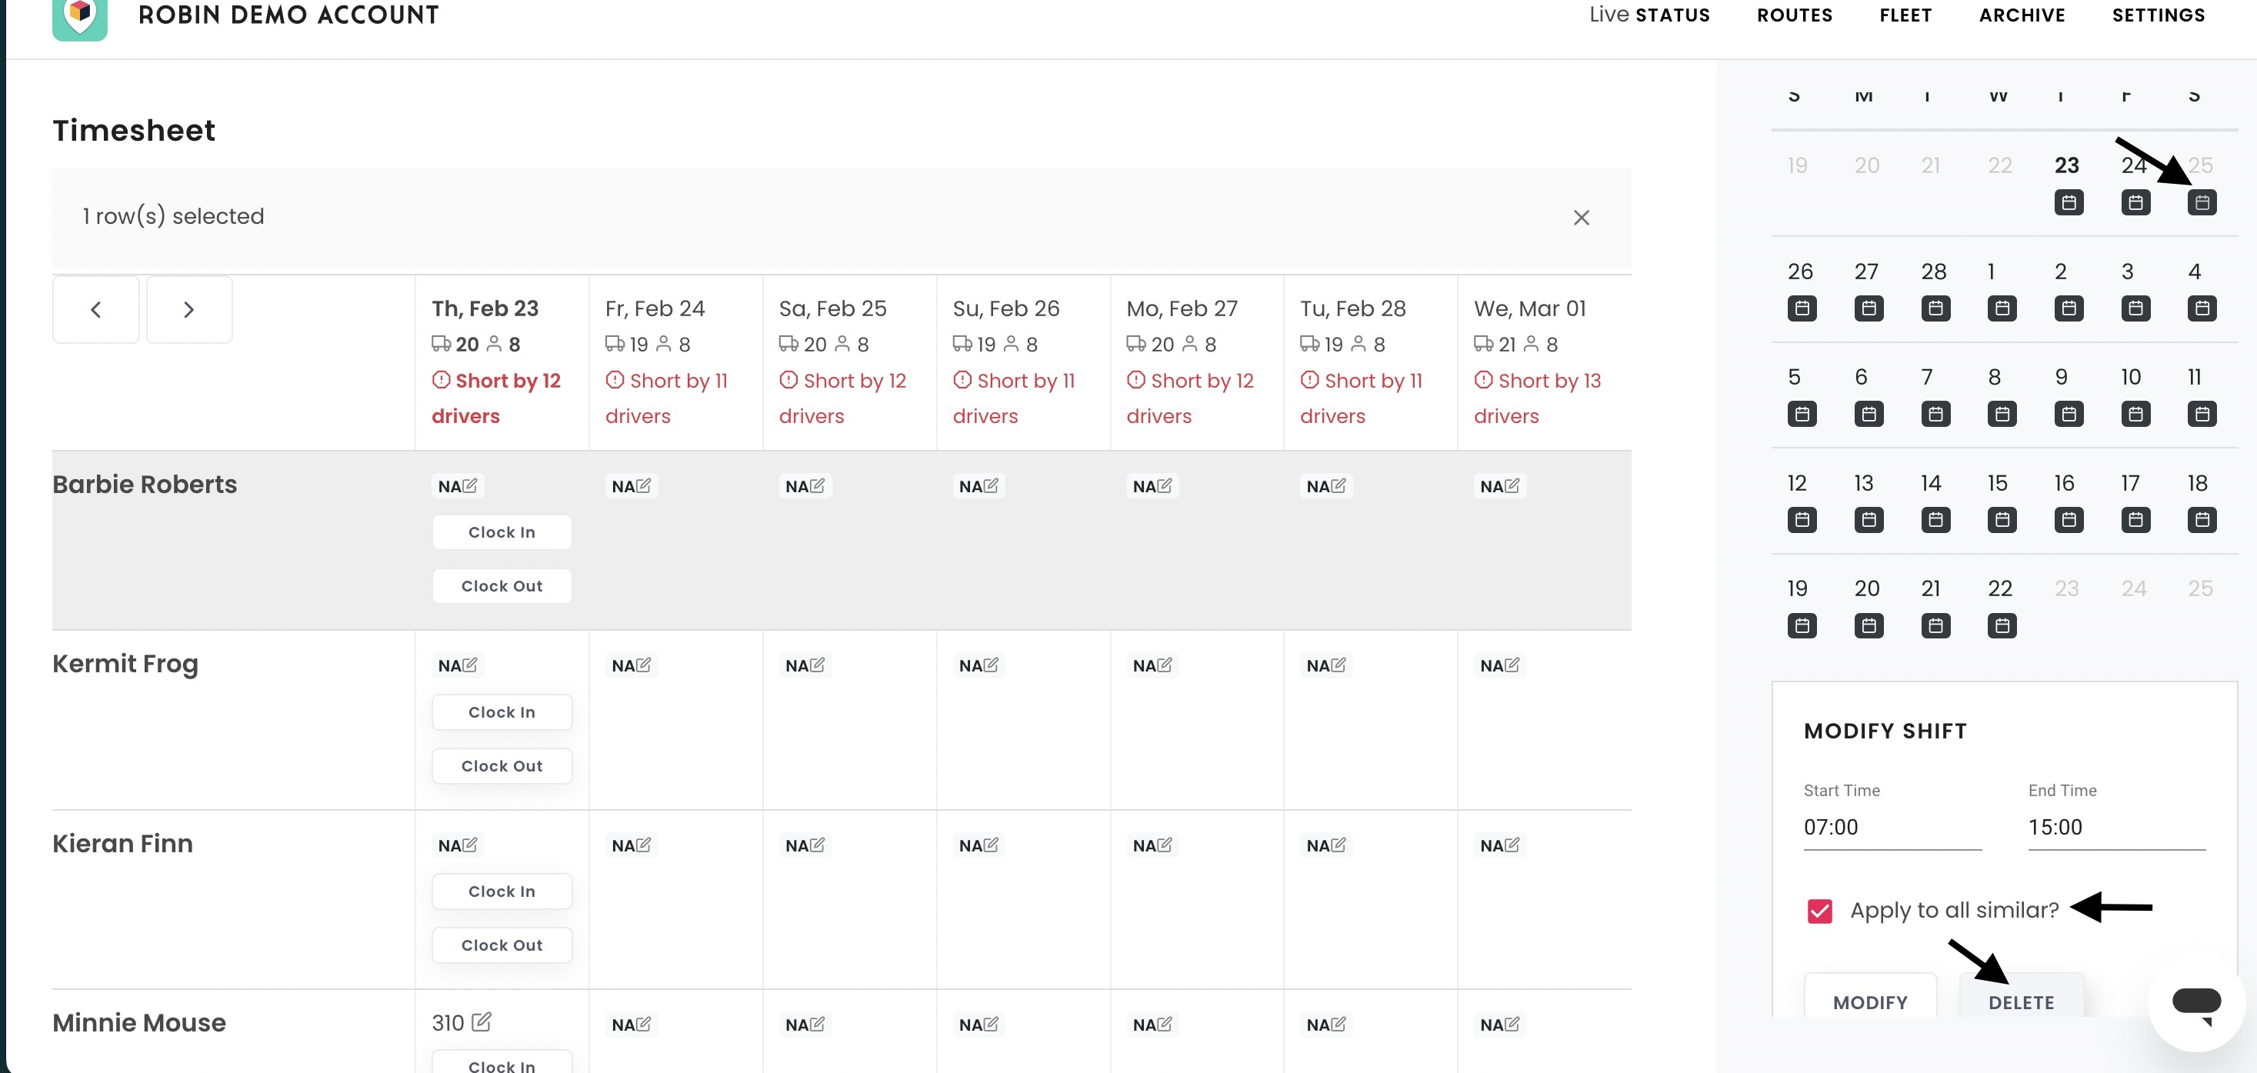
Task: Edit Kieran Finn shift for Feb 28
Action: tap(1339, 845)
